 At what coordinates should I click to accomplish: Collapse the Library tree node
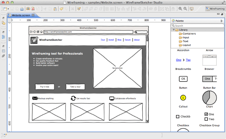(x=174, y=30)
